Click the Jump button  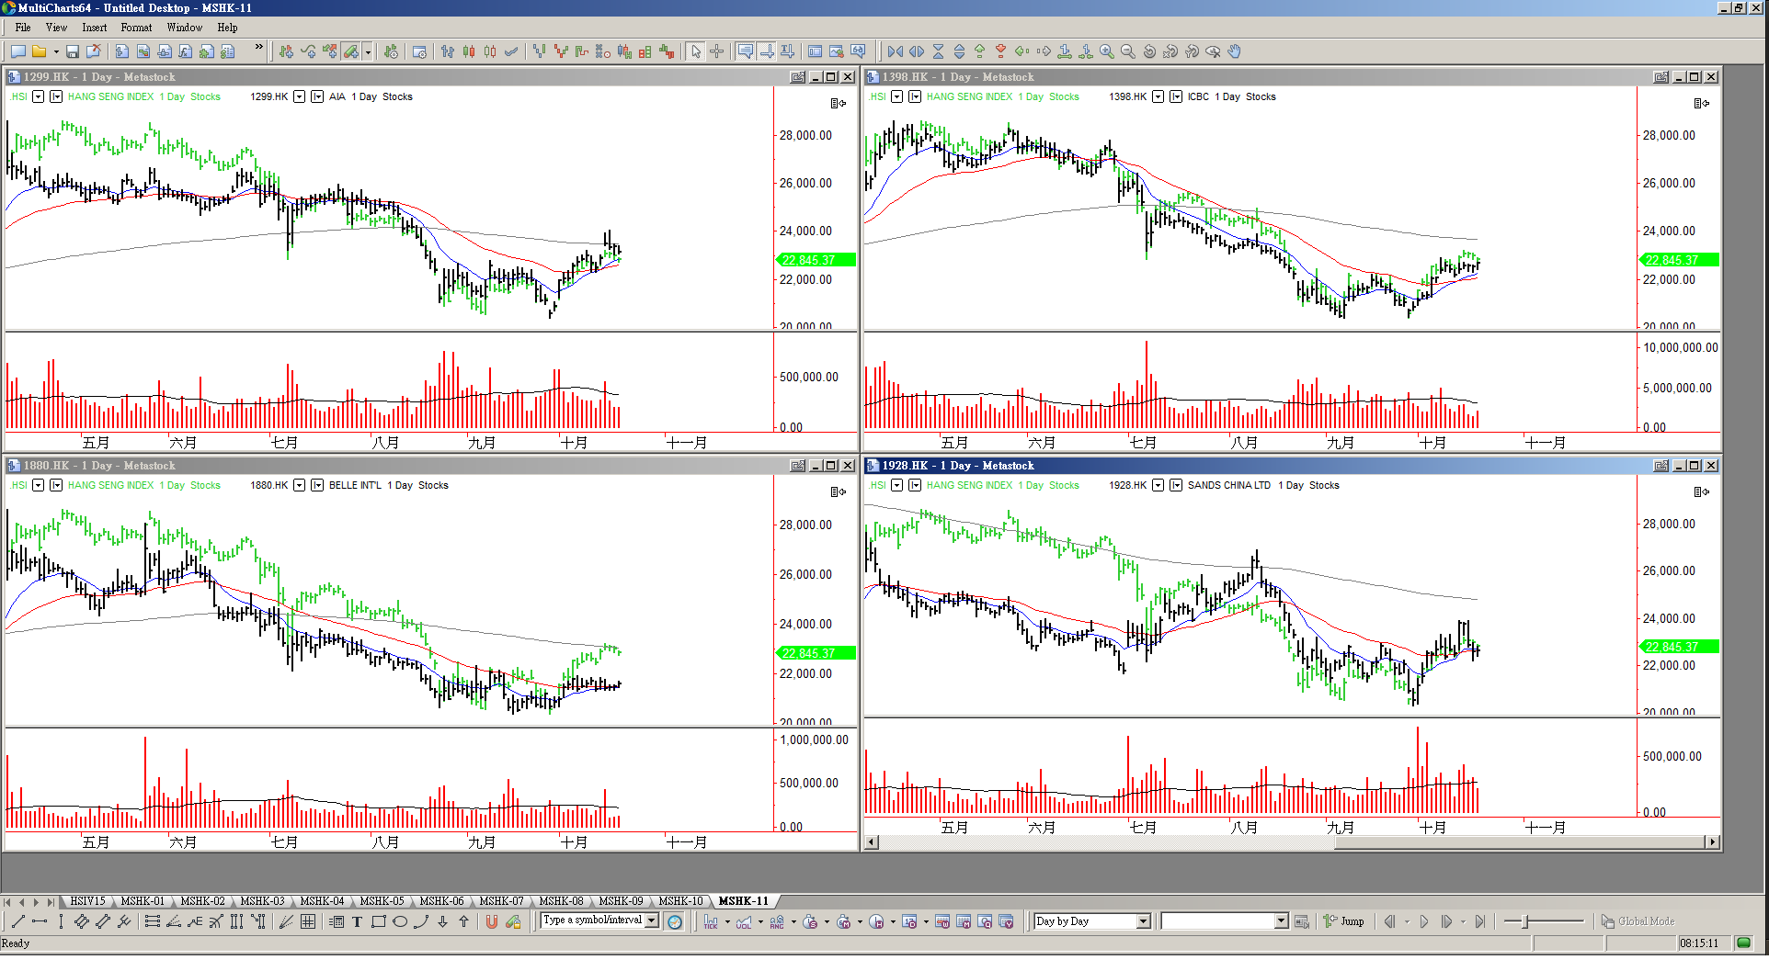click(x=1344, y=921)
